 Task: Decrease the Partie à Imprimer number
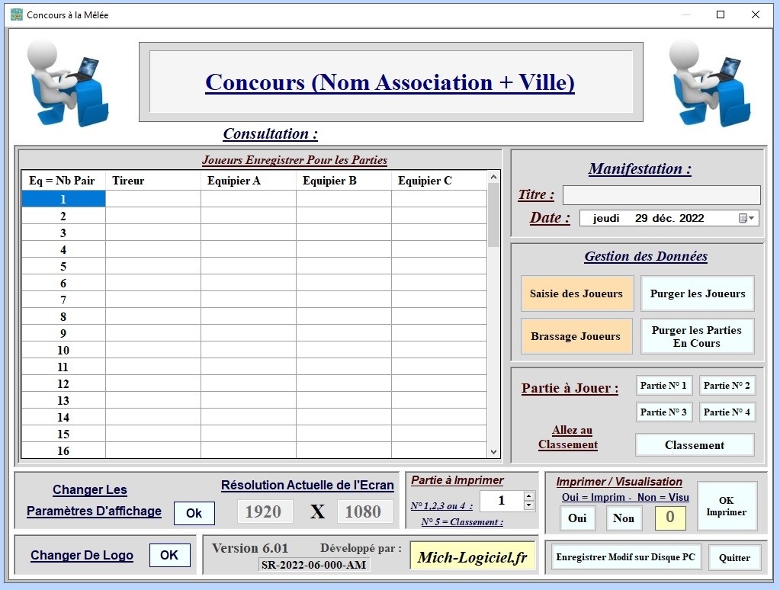529,505
